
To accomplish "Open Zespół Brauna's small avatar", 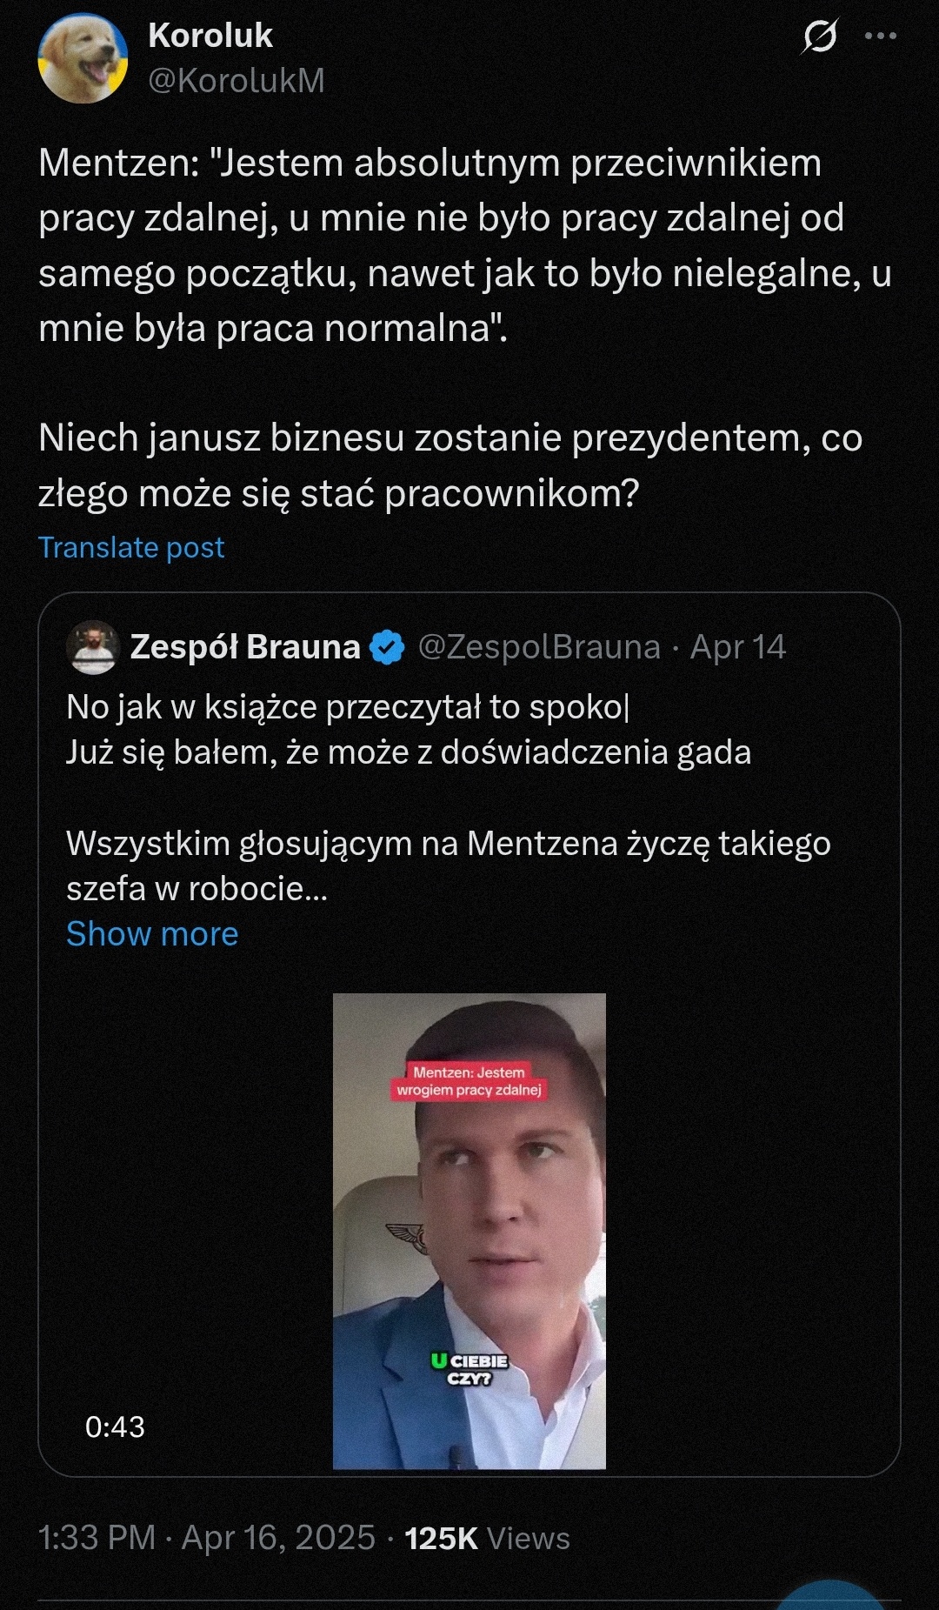I will click(92, 647).
